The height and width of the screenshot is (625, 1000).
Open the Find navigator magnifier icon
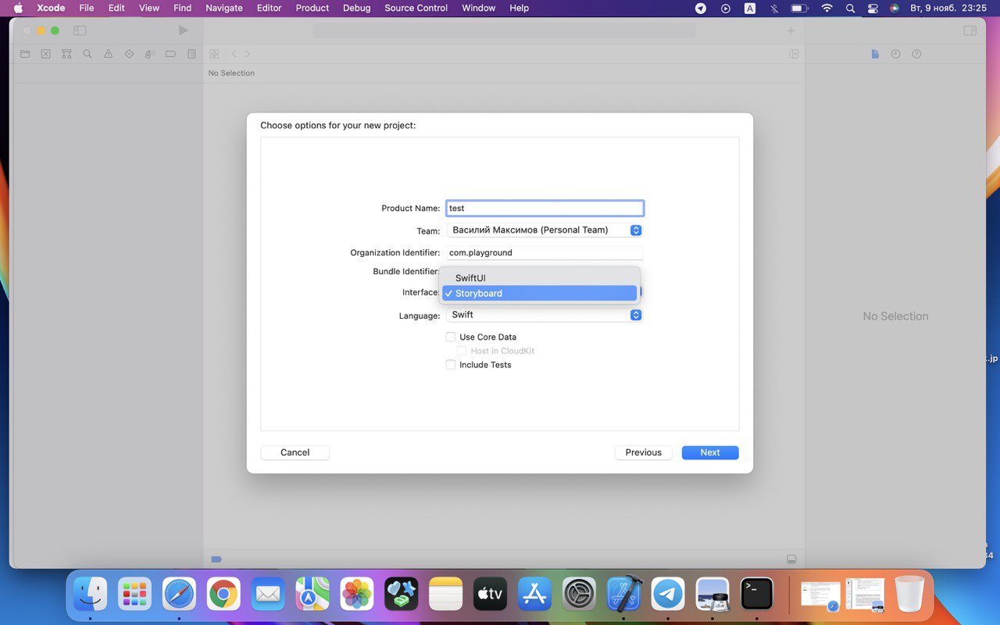(x=87, y=54)
